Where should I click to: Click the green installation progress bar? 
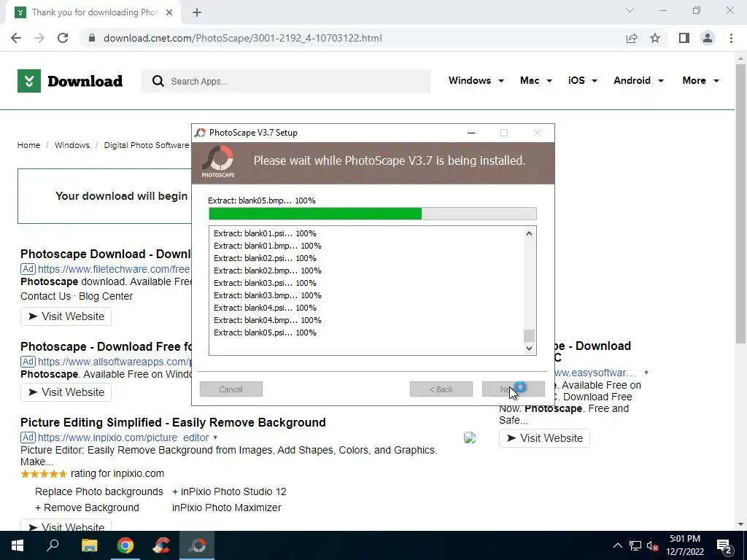coord(373,214)
